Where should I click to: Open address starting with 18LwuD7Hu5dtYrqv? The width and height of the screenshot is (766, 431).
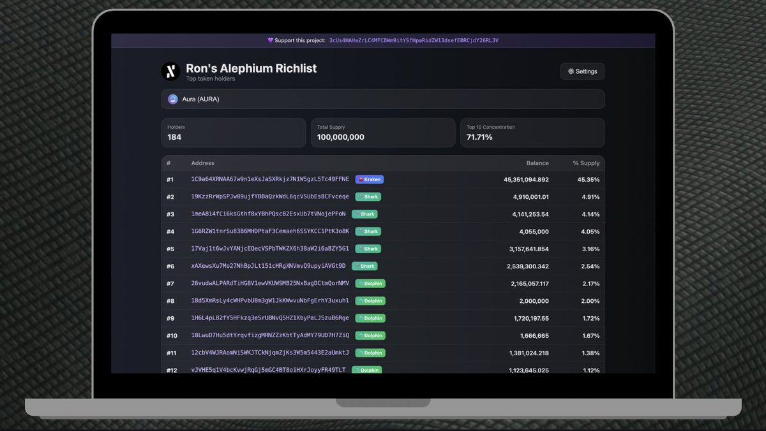click(x=270, y=335)
